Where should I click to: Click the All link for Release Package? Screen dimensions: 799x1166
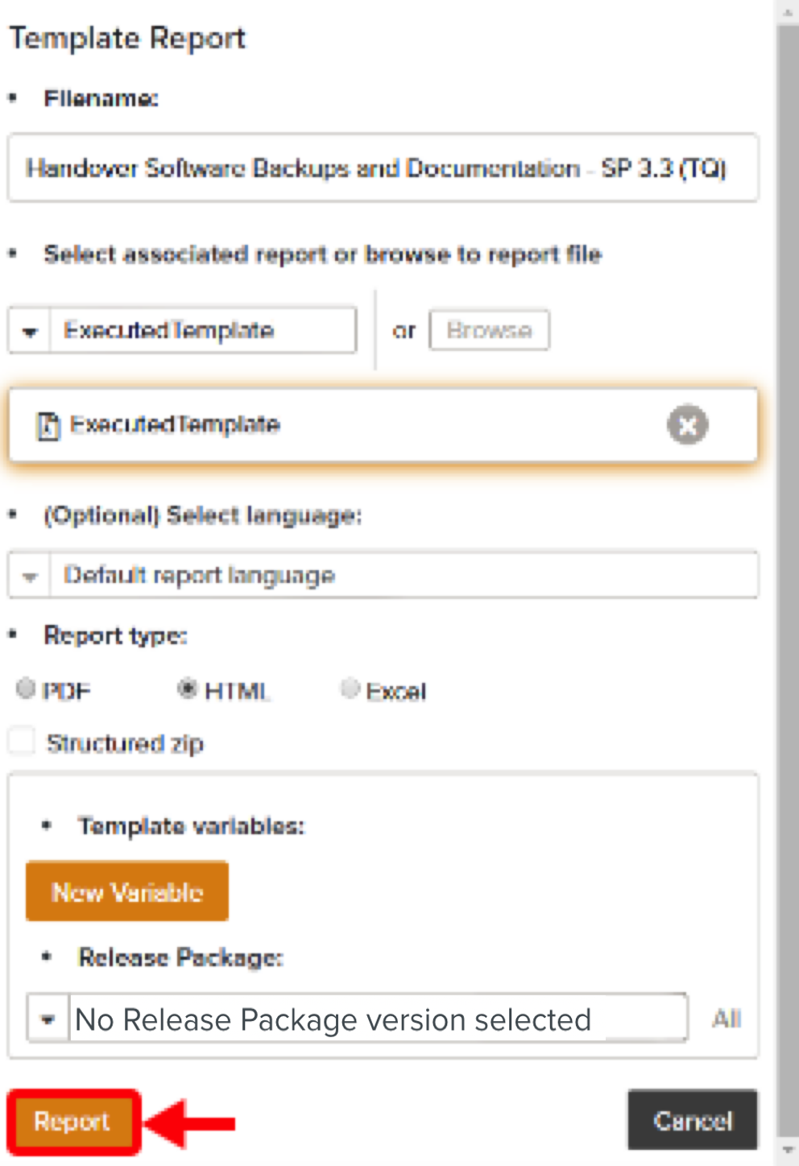click(x=726, y=1018)
